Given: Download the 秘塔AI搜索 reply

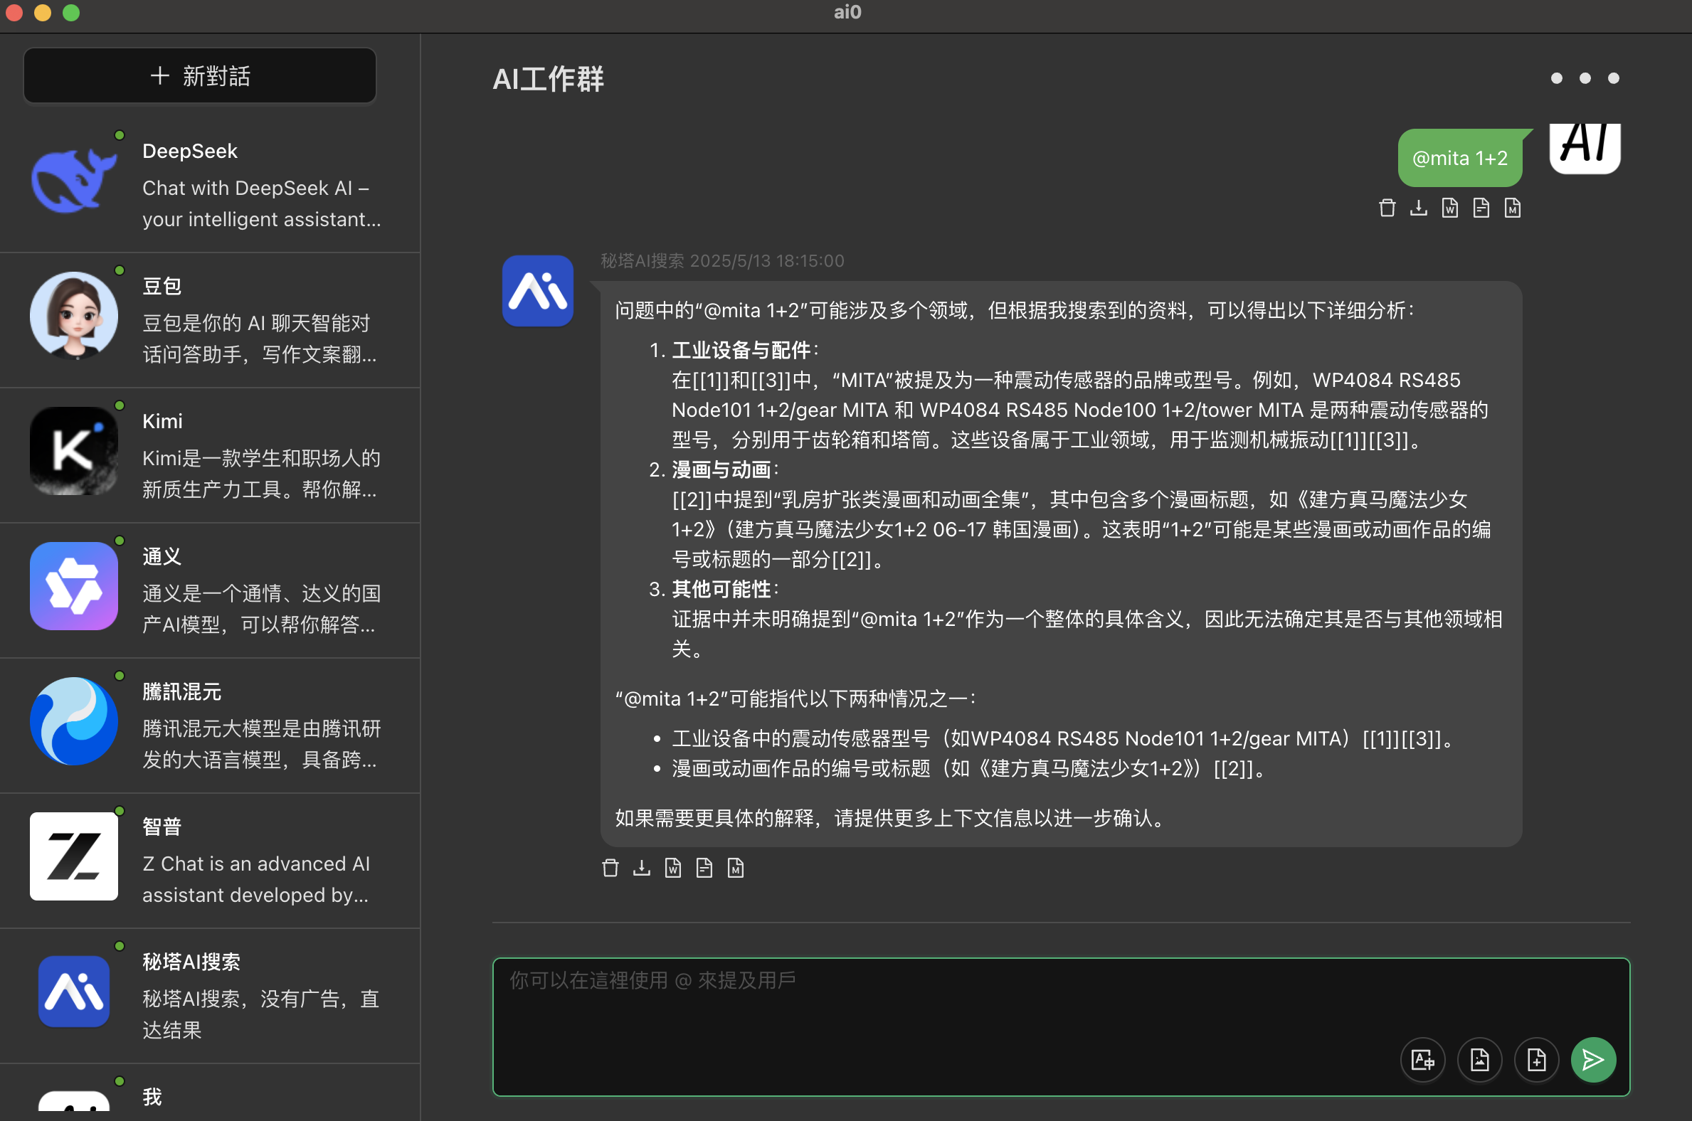Looking at the screenshot, I should (x=642, y=868).
